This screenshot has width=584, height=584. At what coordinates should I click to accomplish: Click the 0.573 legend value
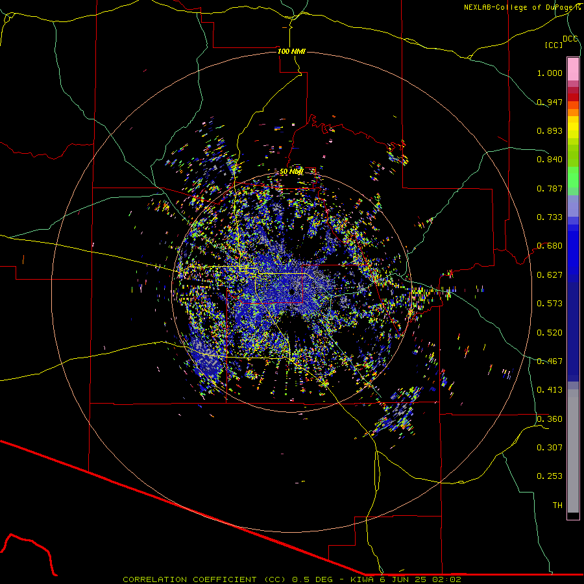point(550,304)
